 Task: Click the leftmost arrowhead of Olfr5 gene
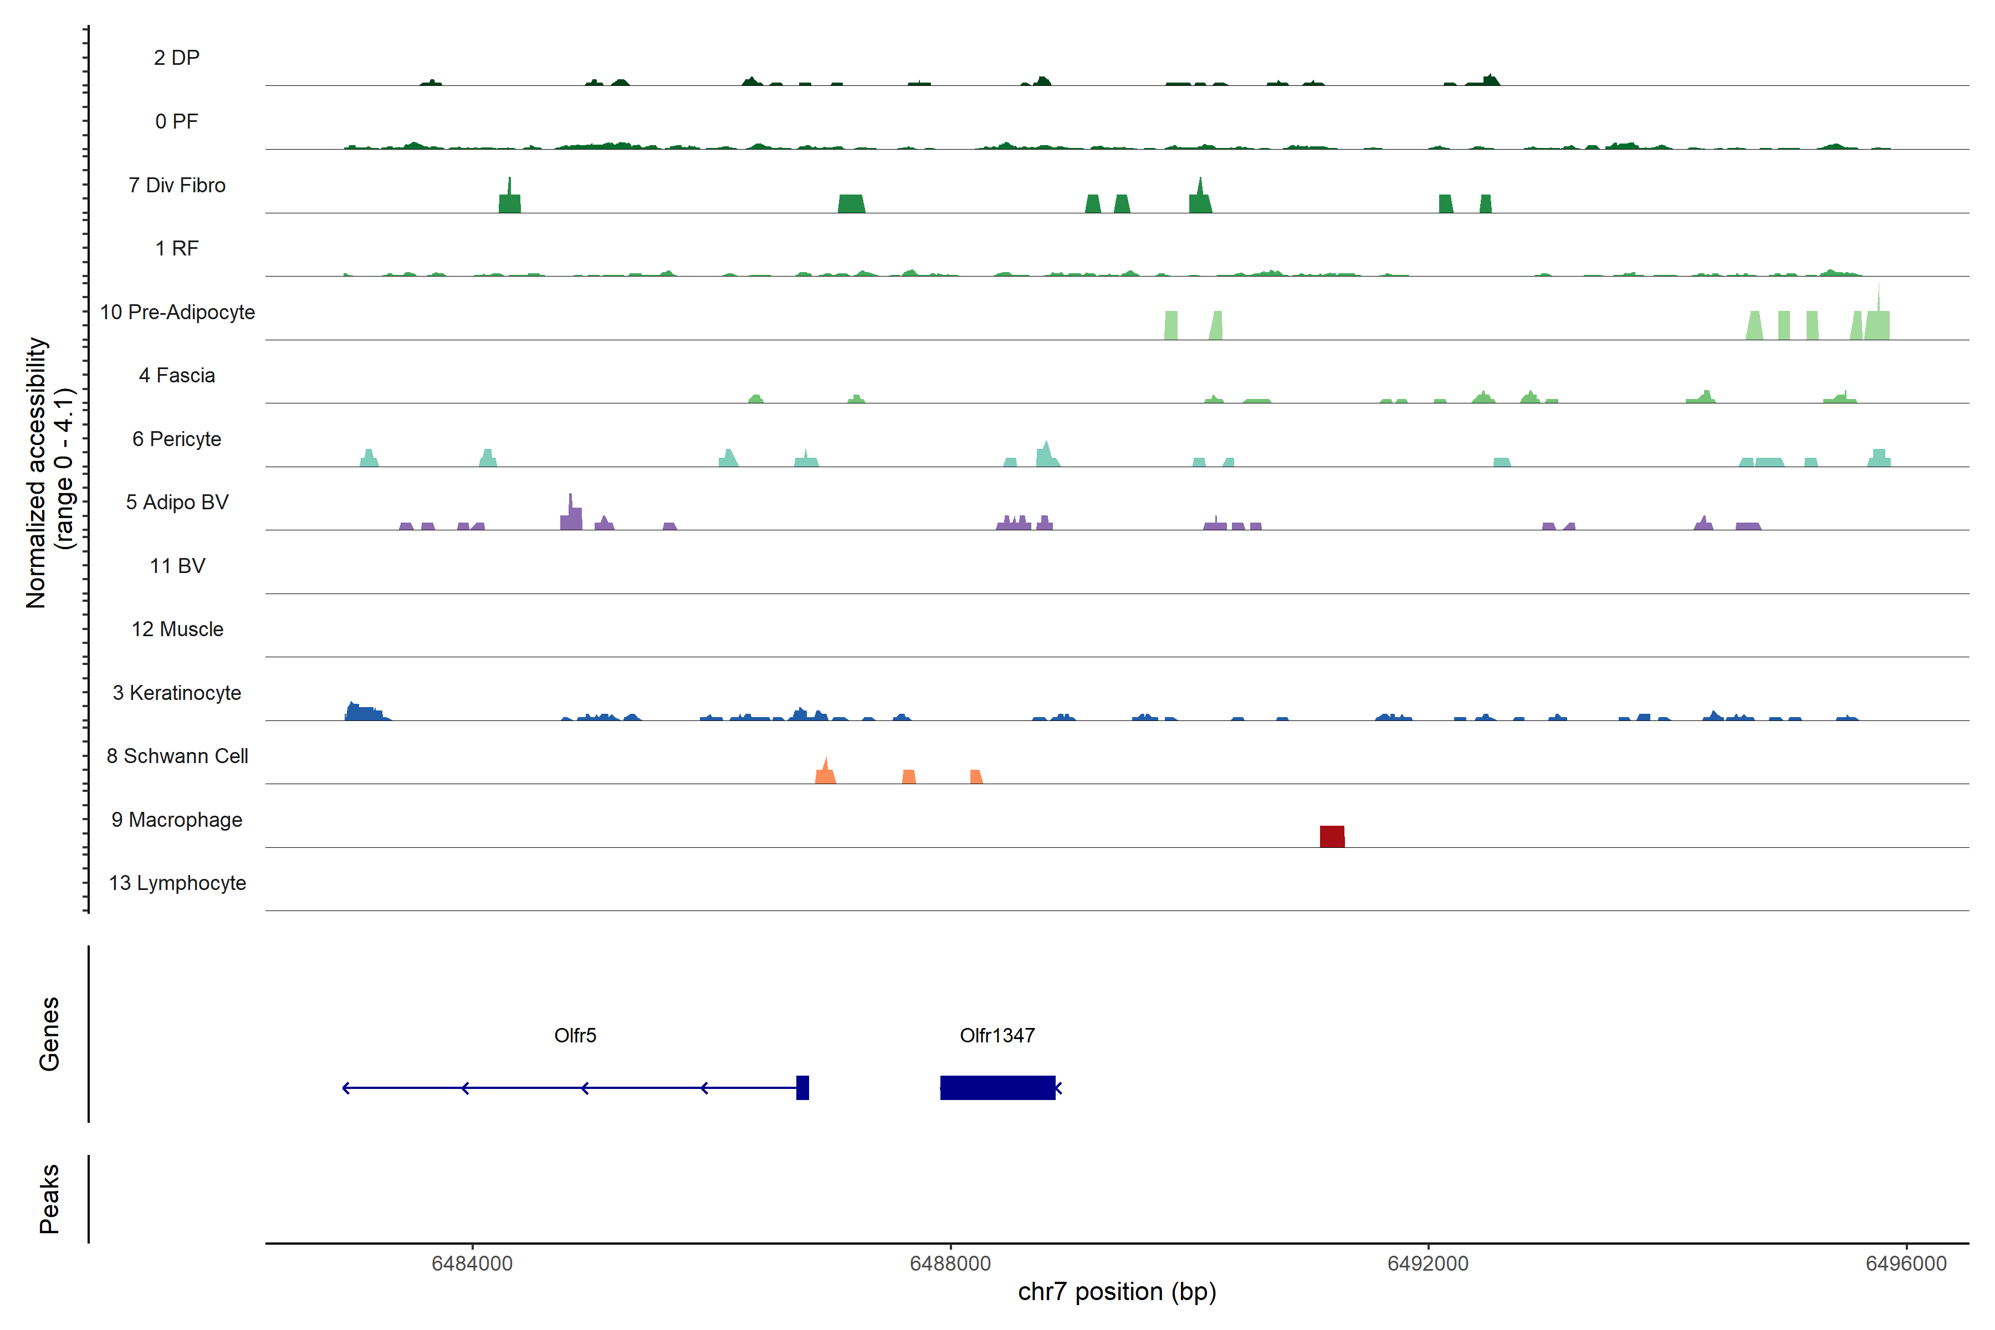coord(346,1087)
